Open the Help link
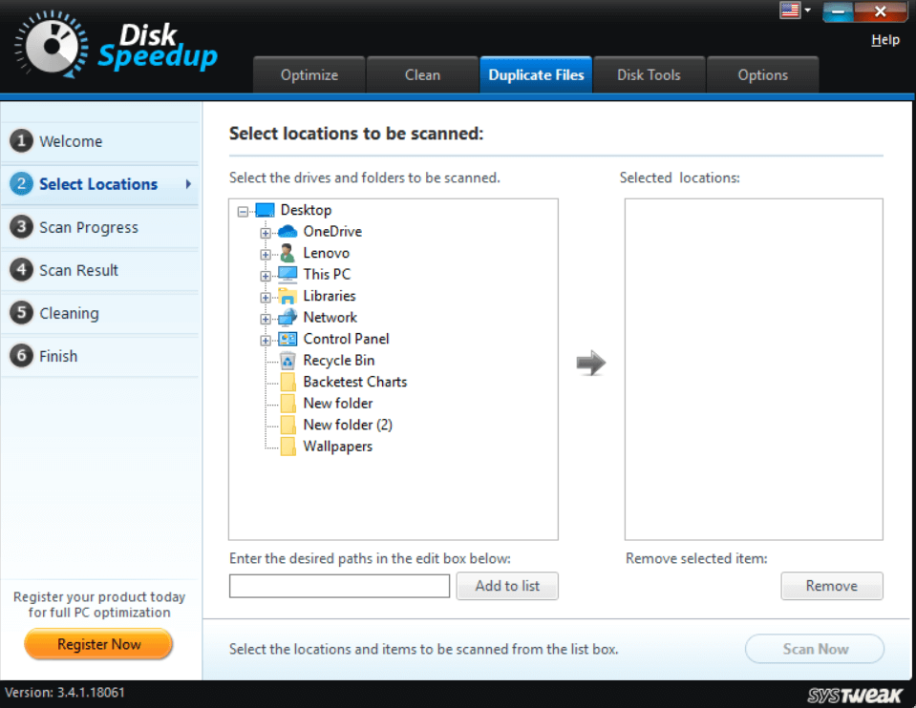The height and width of the screenshot is (708, 916). [884, 39]
